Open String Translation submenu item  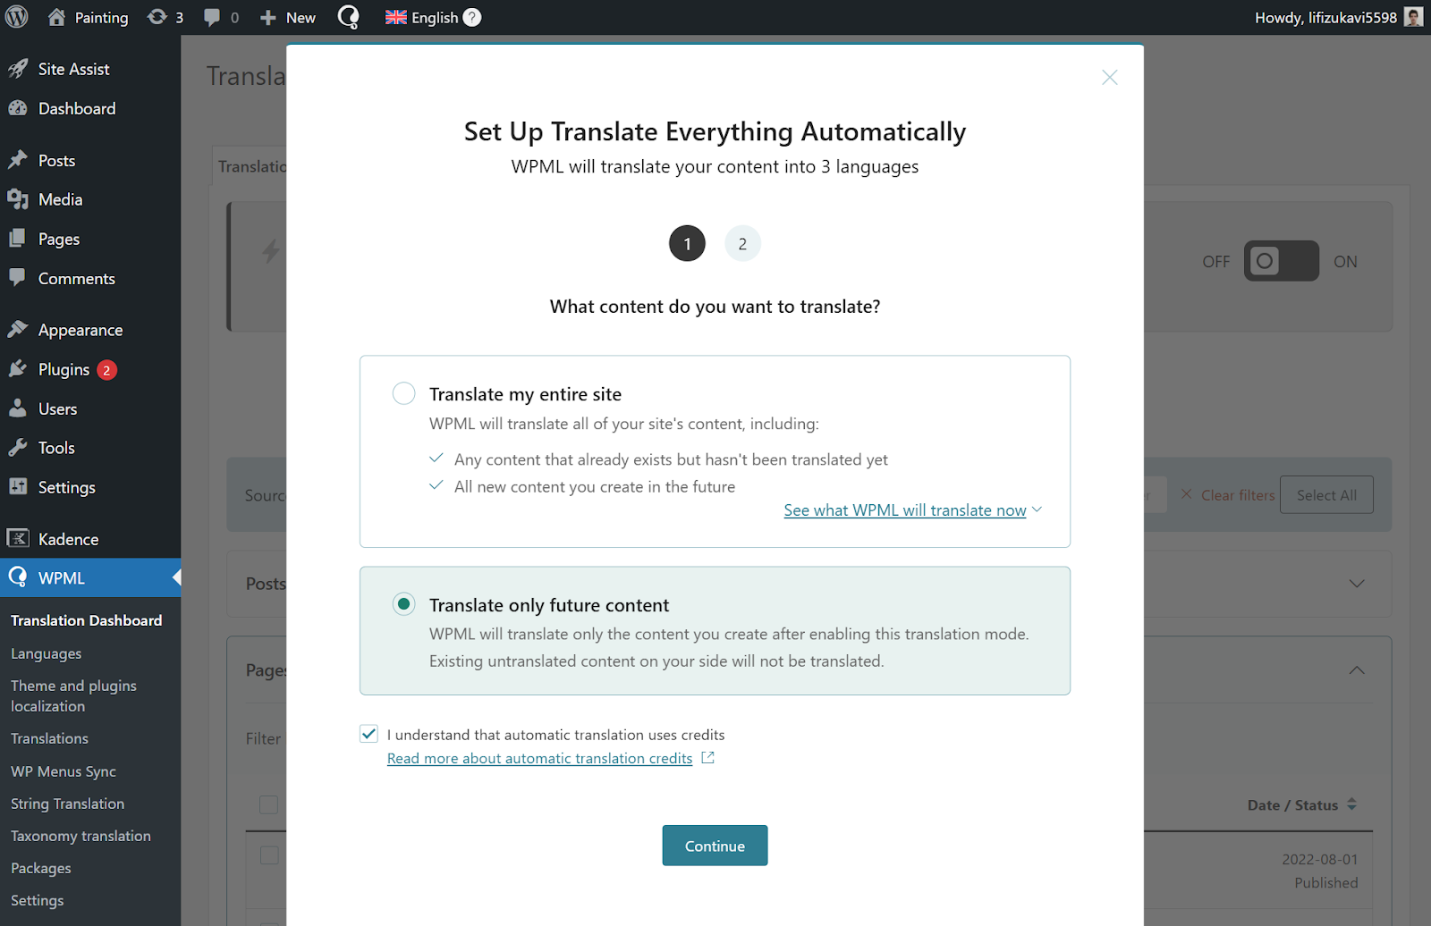pos(67,804)
